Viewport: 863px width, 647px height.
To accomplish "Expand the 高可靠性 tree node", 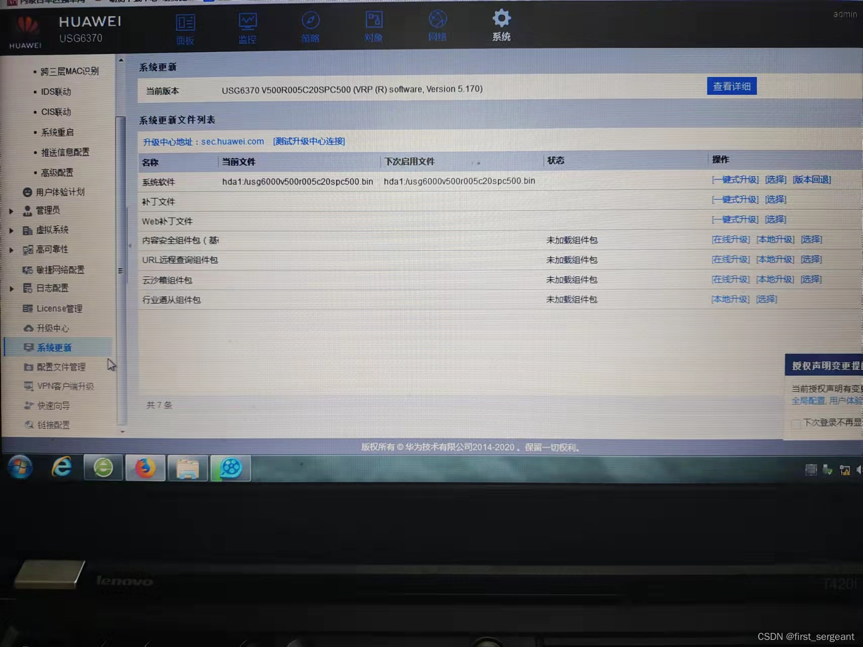I will point(11,250).
